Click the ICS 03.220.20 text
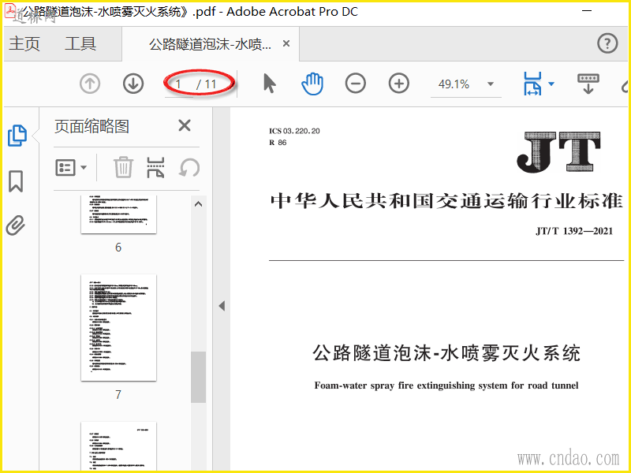 point(294,131)
